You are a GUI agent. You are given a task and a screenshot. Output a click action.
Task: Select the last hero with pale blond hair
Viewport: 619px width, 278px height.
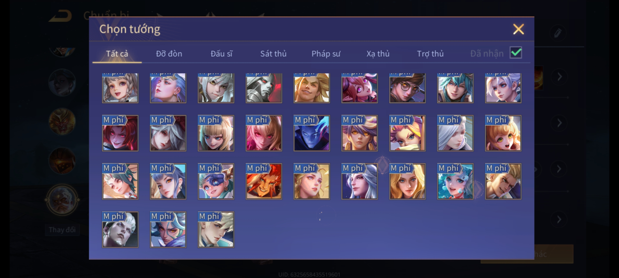(216, 230)
